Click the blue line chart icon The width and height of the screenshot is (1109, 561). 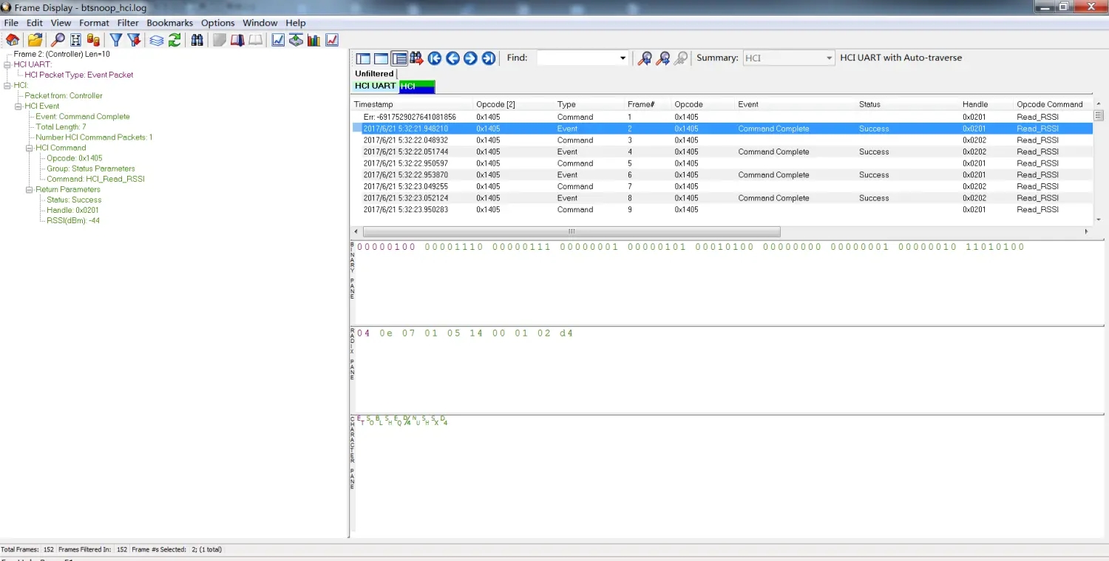coord(278,40)
